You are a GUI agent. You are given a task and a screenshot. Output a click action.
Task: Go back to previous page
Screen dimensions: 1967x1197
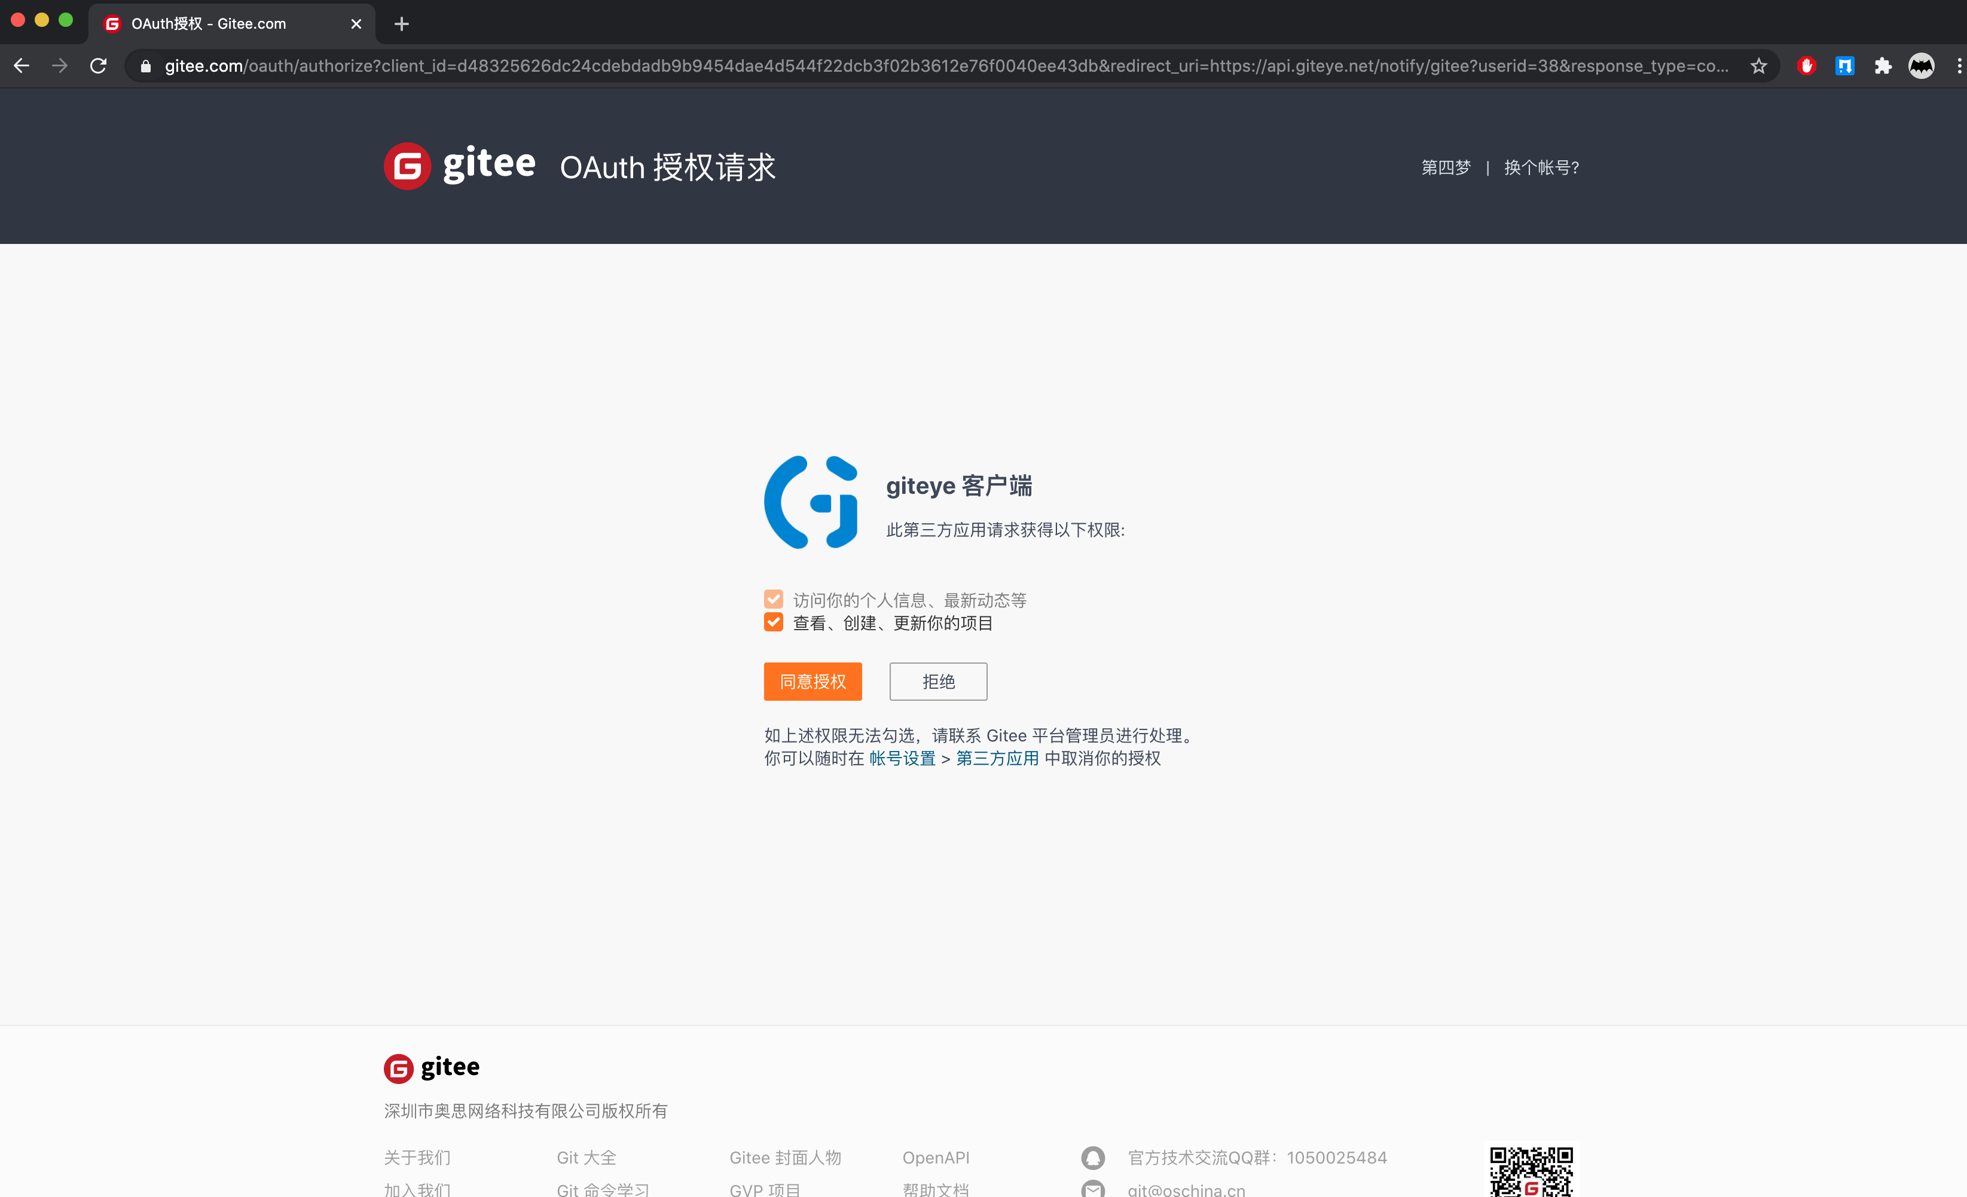[x=22, y=66]
